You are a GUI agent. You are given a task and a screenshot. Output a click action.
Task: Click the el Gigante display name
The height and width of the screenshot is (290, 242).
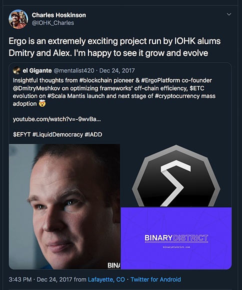pos(37,70)
